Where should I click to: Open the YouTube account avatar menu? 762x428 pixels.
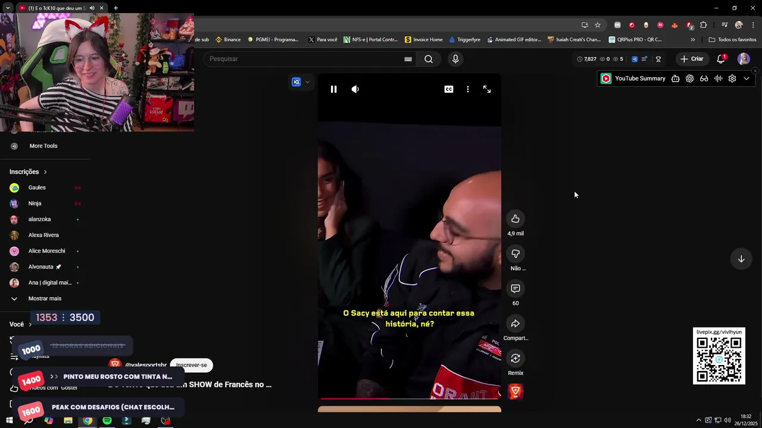pyautogui.click(x=744, y=59)
